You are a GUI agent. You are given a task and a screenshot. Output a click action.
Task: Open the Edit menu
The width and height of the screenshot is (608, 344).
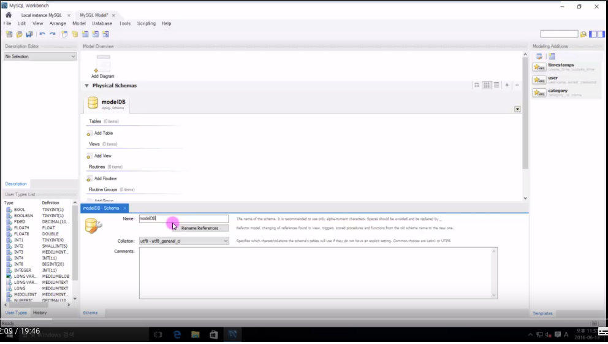pyautogui.click(x=21, y=24)
